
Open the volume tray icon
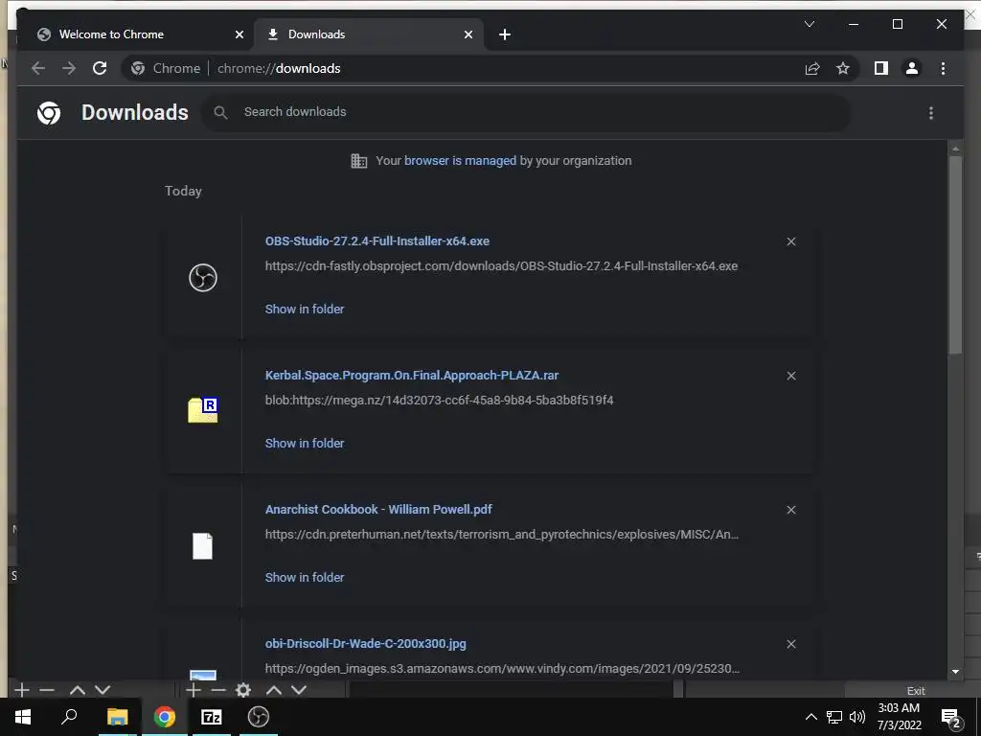(x=857, y=717)
